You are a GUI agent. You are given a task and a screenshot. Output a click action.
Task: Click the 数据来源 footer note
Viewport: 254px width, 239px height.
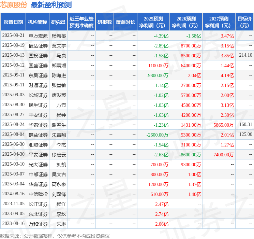pyautogui.click(x=55, y=236)
